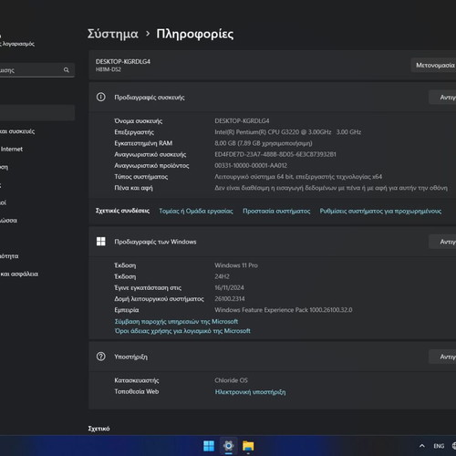Click the Μετονομασία button
The height and width of the screenshot is (456, 456).
pyautogui.click(x=435, y=66)
